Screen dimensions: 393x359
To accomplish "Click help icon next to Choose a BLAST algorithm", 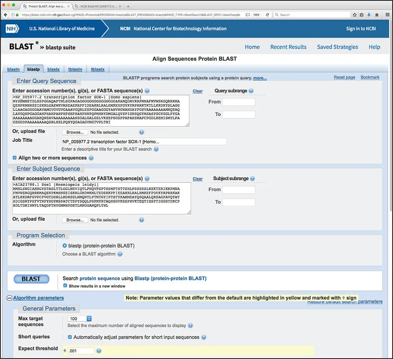I will [x=120, y=254].
